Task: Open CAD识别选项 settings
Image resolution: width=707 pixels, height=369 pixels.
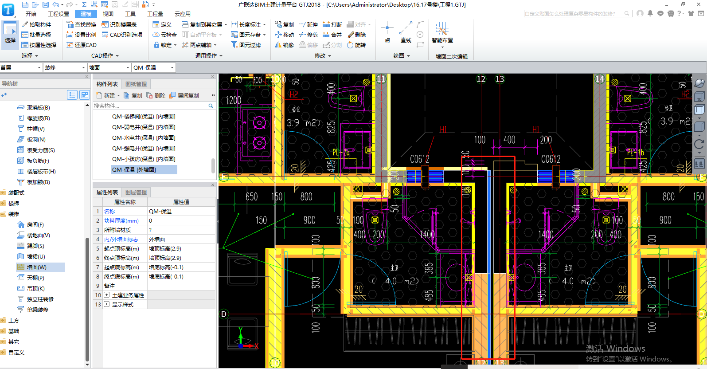Action: tap(122, 35)
